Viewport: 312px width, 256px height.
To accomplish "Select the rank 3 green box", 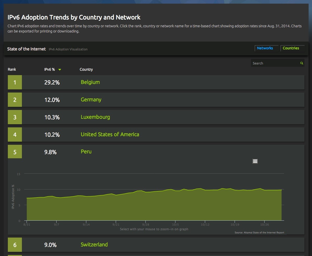I will (x=15, y=117).
